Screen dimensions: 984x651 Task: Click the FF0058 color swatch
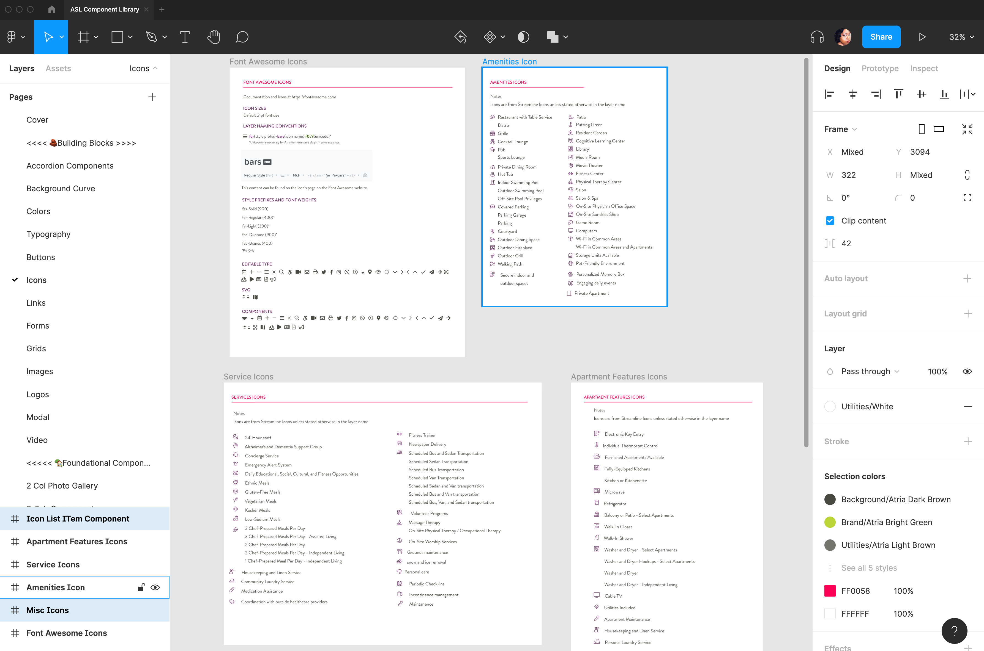829,591
